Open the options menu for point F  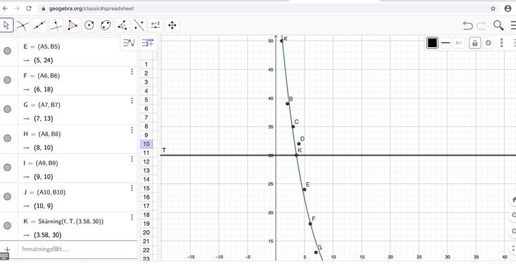132,72
